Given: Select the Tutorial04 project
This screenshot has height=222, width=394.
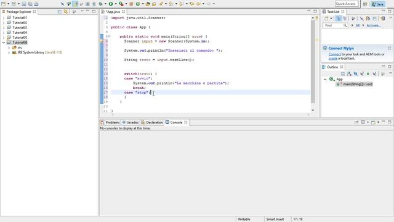Looking at the screenshot, I should [x=20, y=33].
